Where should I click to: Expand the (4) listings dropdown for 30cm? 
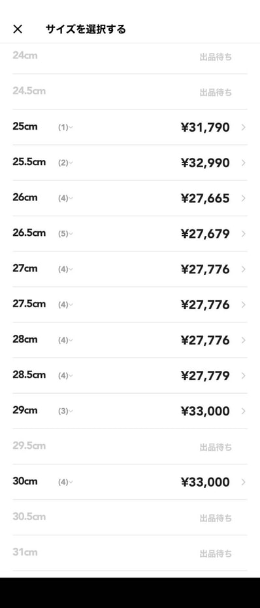[x=65, y=482]
